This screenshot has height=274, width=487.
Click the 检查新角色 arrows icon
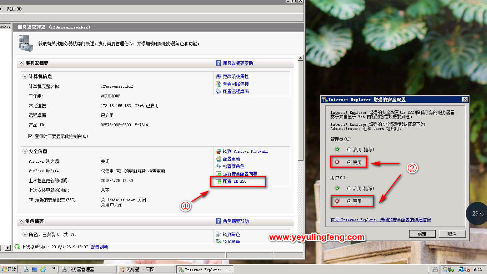219,166
